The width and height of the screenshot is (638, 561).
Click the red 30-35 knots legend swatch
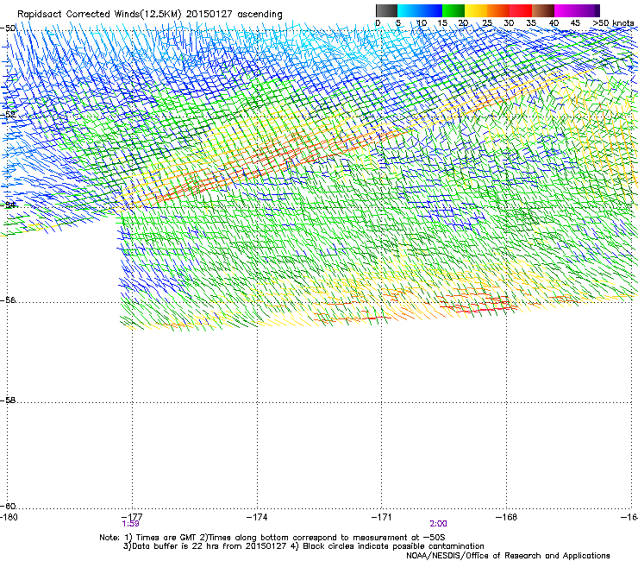521,10
